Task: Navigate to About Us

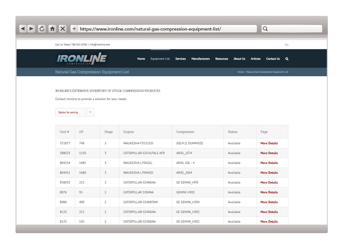Action: tap(239, 59)
